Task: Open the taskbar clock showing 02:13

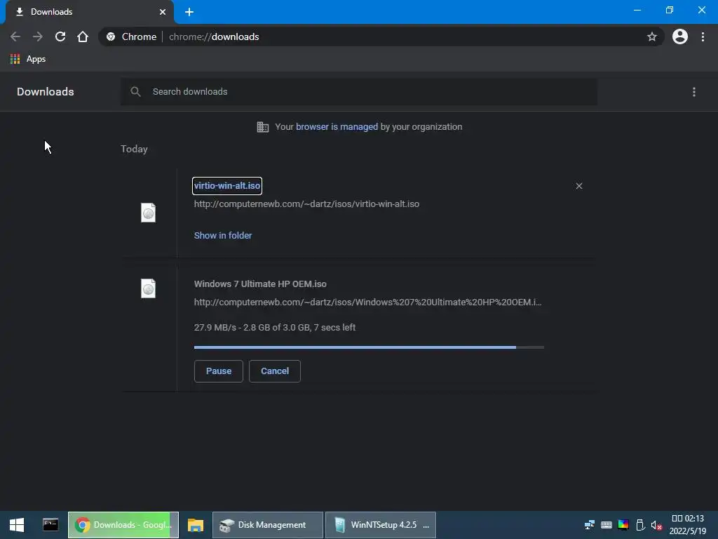Action: click(x=688, y=525)
